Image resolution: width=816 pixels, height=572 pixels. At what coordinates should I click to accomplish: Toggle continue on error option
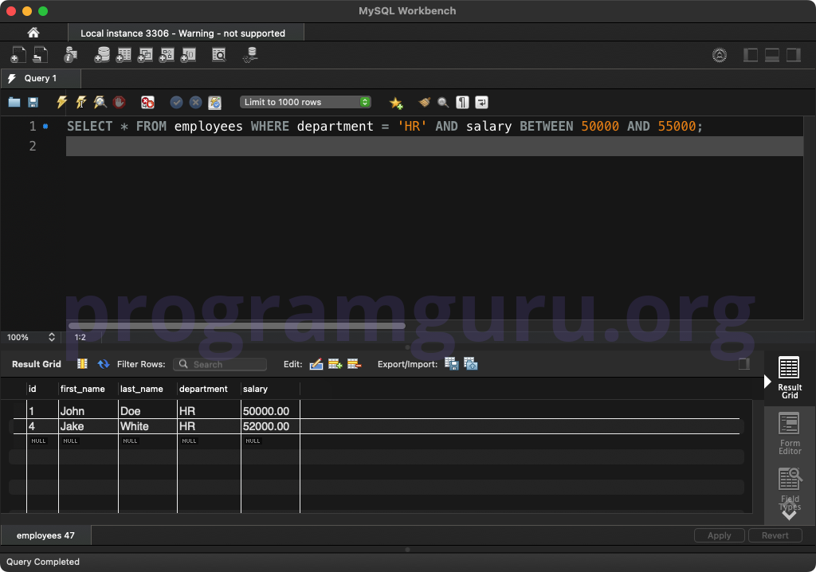click(x=147, y=102)
